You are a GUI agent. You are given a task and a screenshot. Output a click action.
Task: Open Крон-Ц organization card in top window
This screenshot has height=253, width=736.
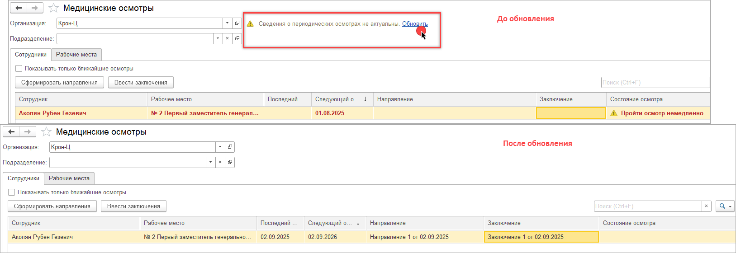(237, 23)
